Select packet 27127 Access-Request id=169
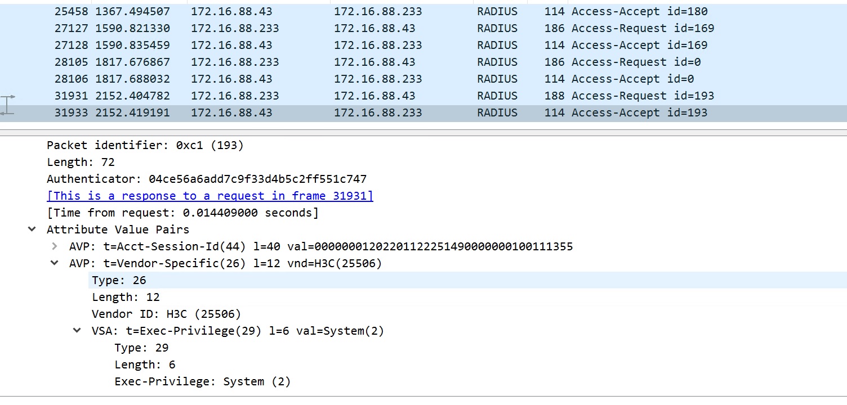This screenshot has width=847, height=405. pyautogui.click(x=381, y=28)
